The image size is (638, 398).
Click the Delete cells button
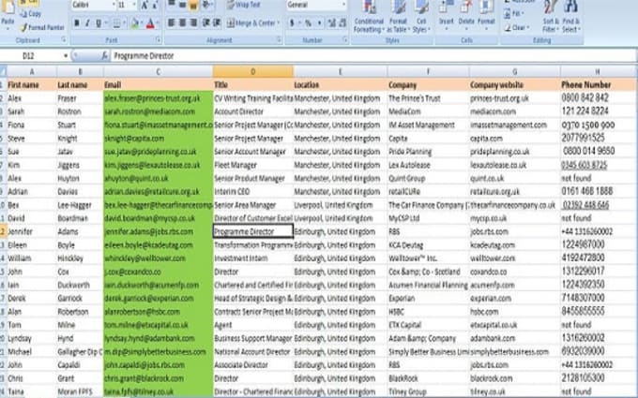tap(466, 16)
